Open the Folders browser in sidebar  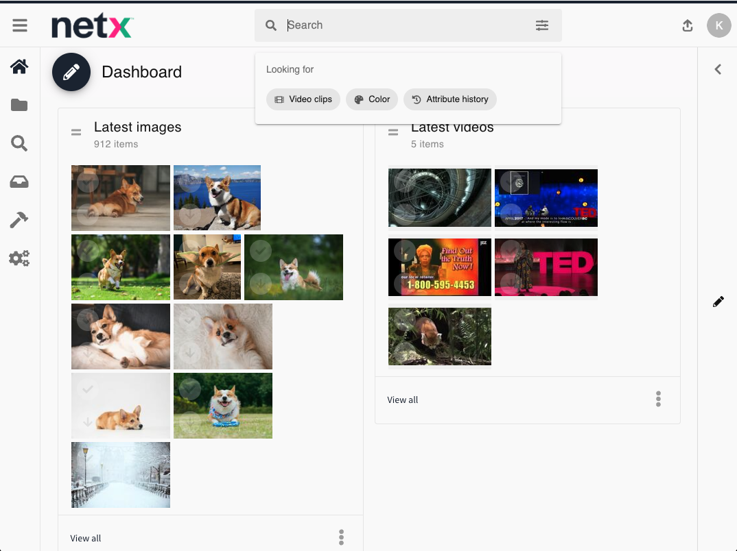(19, 105)
